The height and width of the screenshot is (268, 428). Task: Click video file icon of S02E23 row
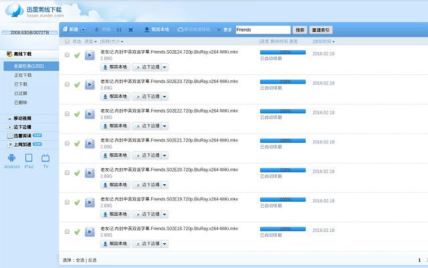point(90,85)
